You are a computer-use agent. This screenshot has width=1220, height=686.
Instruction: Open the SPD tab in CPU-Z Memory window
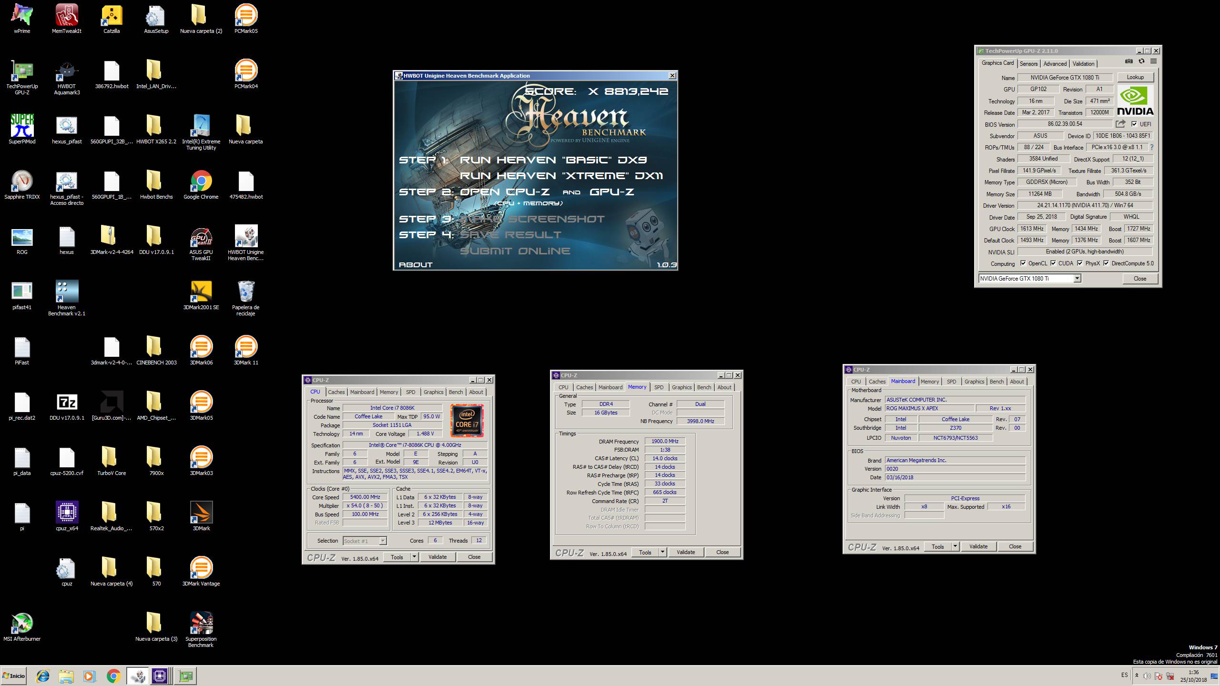(x=659, y=387)
